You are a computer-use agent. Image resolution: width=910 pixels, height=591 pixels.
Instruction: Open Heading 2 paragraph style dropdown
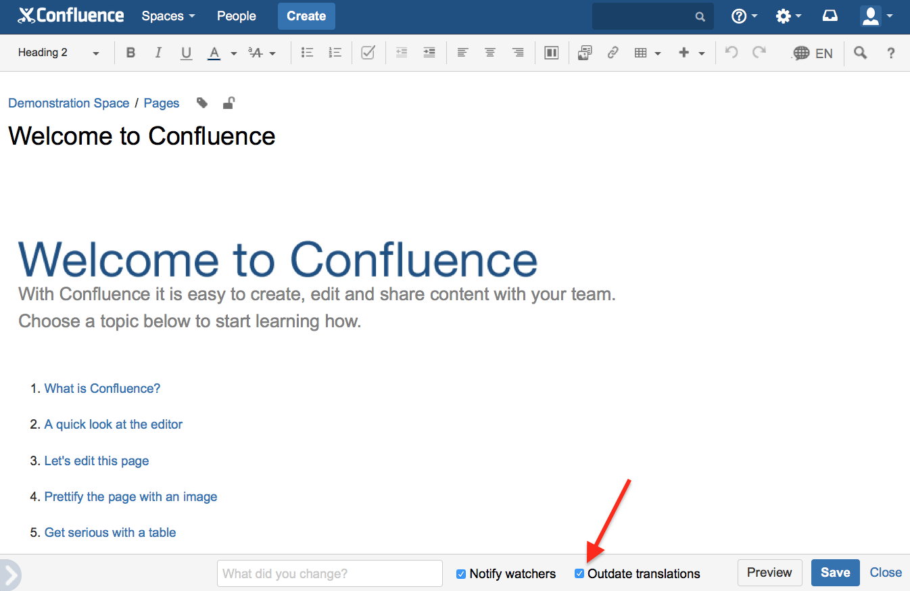(x=58, y=53)
